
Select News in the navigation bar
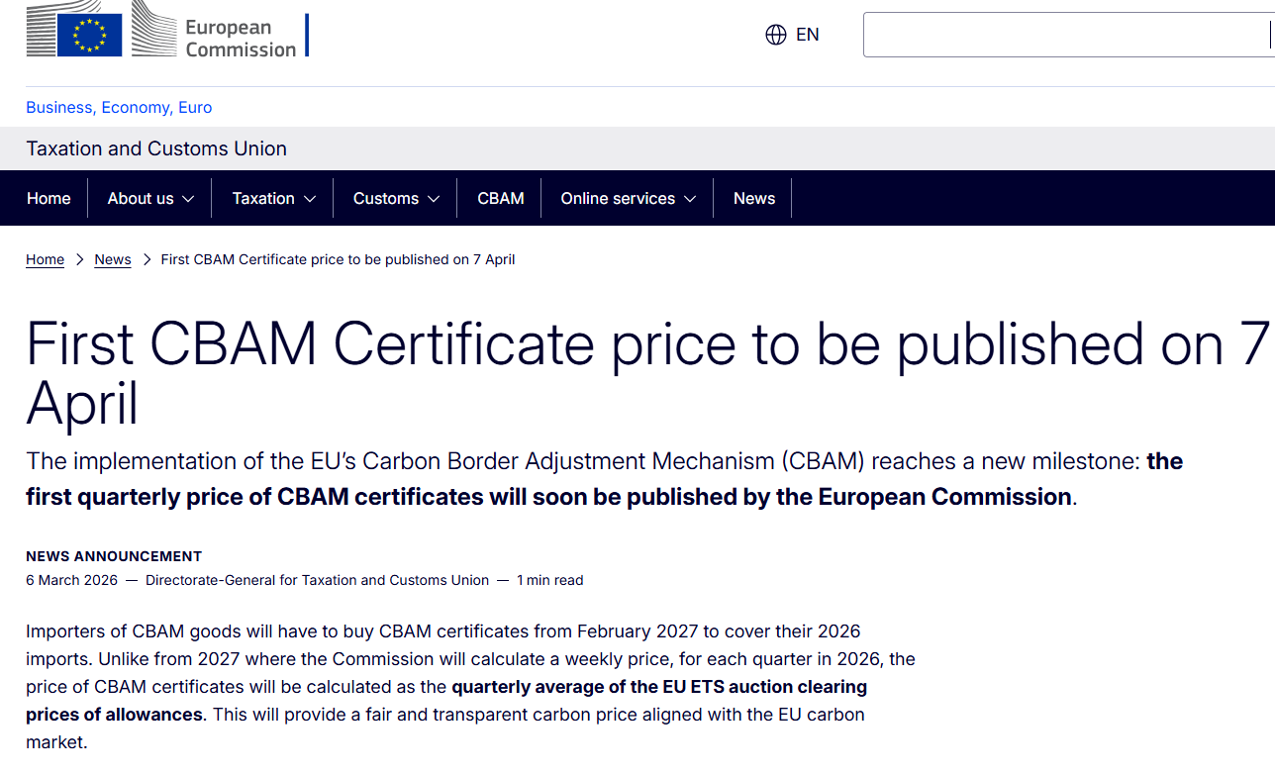(x=754, y=198)
